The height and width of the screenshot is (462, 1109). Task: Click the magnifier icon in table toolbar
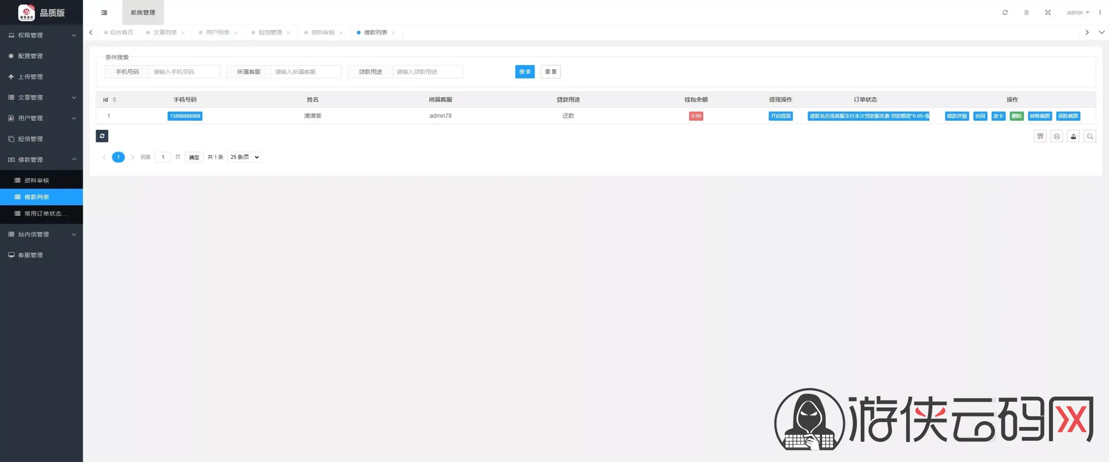click(1090, 136)
